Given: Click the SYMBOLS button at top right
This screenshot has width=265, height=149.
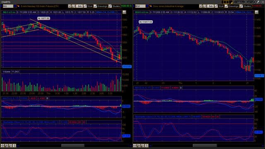Looking at the screenshot, I should tap(239, 2).
